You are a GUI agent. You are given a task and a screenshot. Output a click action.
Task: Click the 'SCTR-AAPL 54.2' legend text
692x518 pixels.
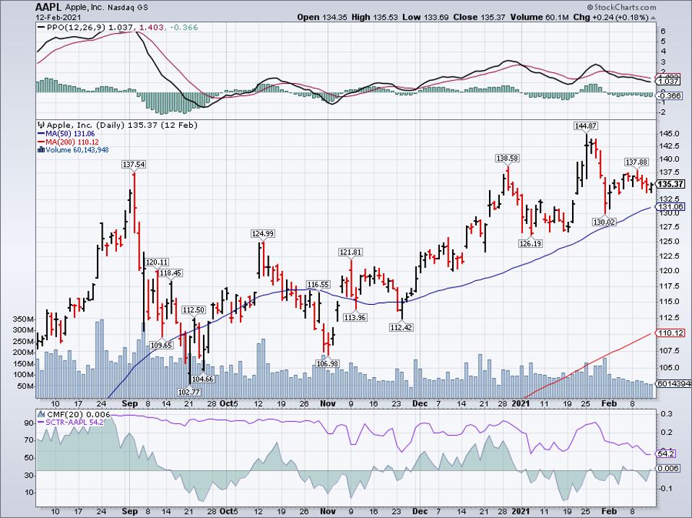coord(74,422)
